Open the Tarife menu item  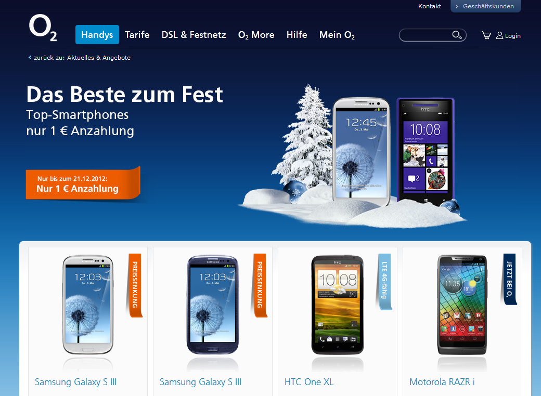coord(137,35)
